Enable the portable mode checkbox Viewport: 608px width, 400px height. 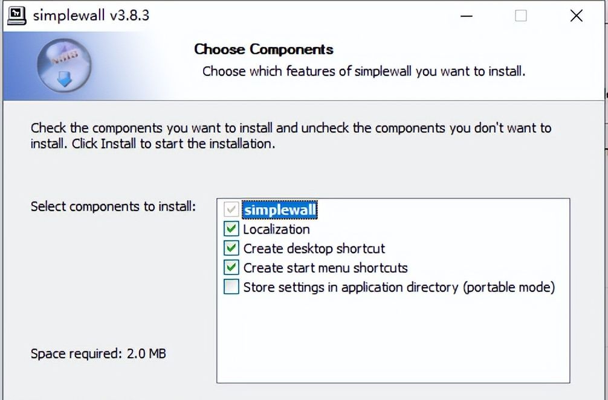pos(231,287)
